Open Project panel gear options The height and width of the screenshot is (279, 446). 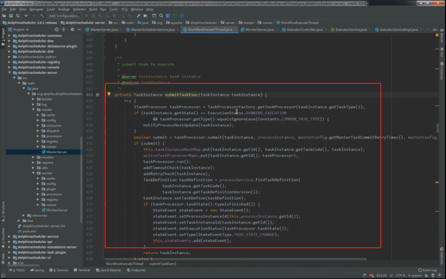click(72, 30)
